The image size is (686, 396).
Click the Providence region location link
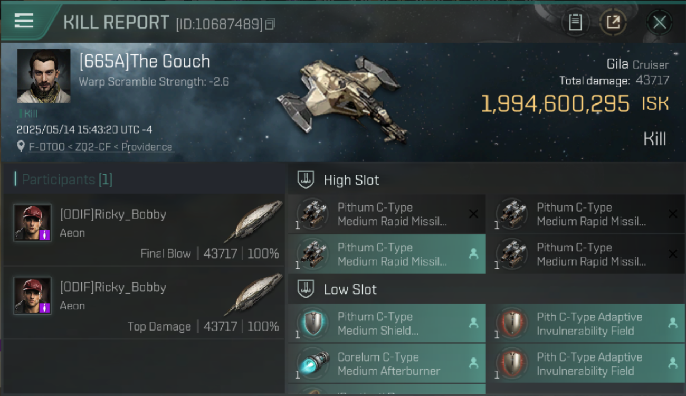pos(147,147)
